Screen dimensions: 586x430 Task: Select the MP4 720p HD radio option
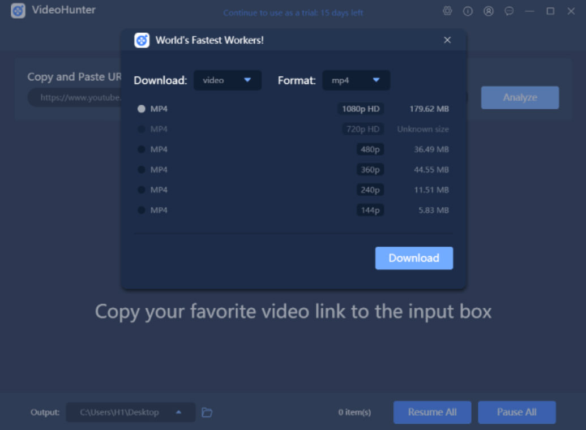tap(142, 129)
